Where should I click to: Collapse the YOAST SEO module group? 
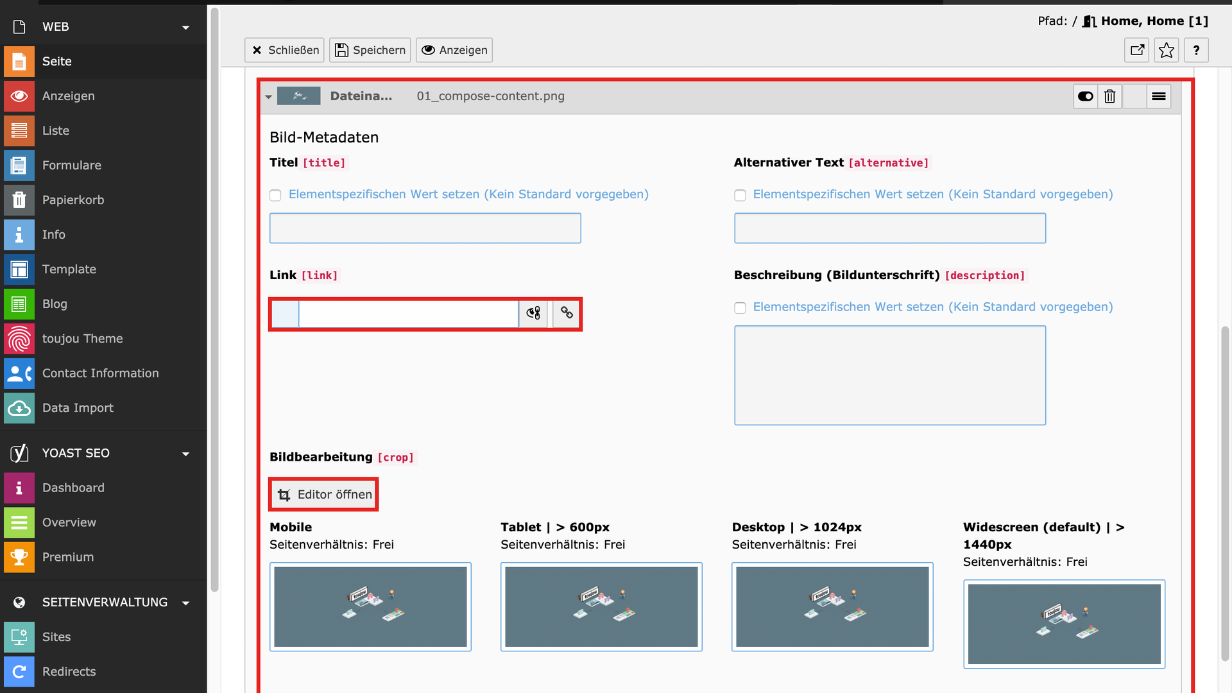coord(185,454)
